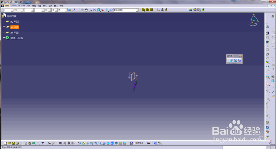The height and width of the screenshot is (149, 276).
Task: Open the 零件几何体 combo box
Action: [126, 10]
